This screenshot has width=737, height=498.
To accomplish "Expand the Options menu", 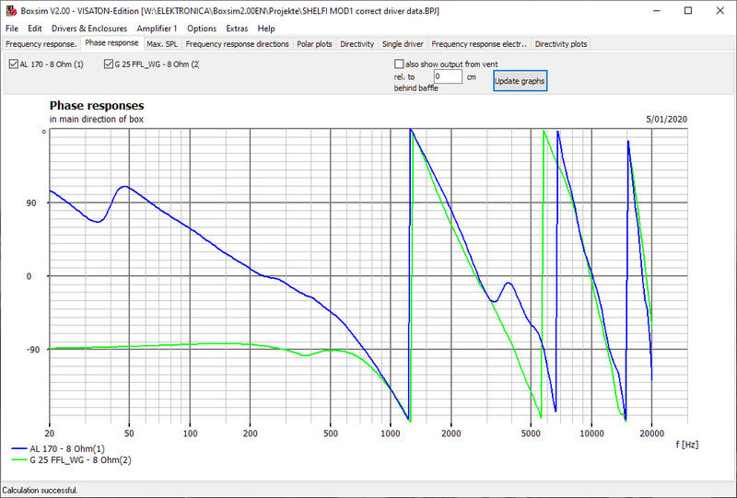I will [202, 29].
